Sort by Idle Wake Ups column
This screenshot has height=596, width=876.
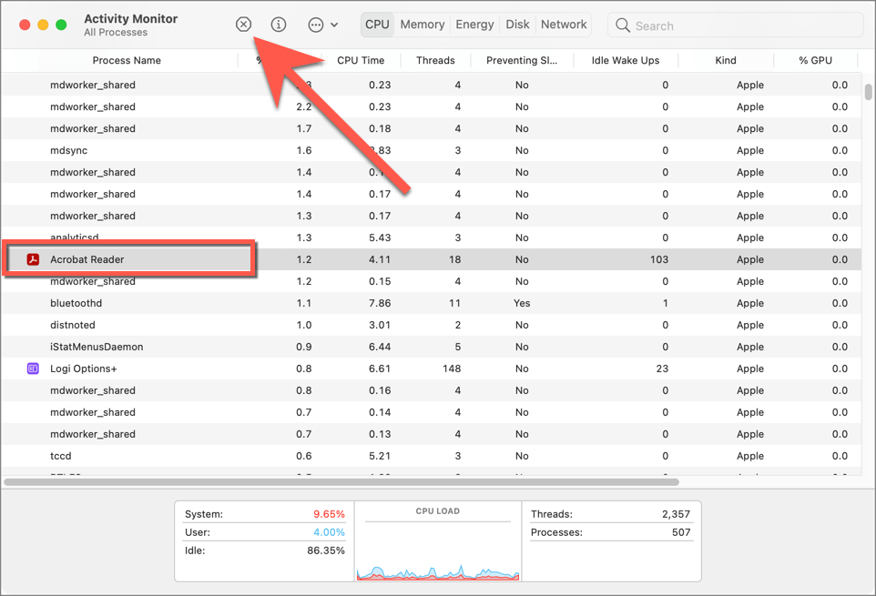point(624,60)
